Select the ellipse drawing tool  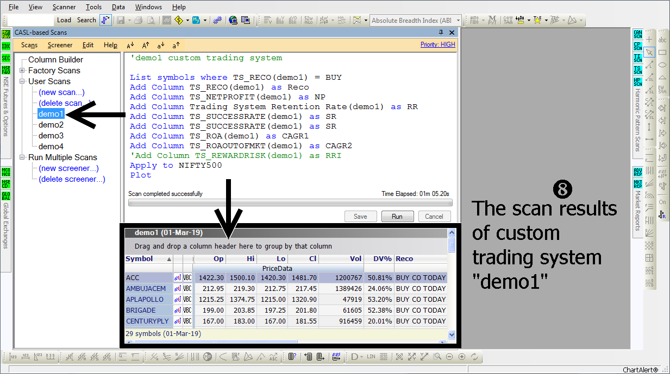pyautogui.click(x=662, y=65)
